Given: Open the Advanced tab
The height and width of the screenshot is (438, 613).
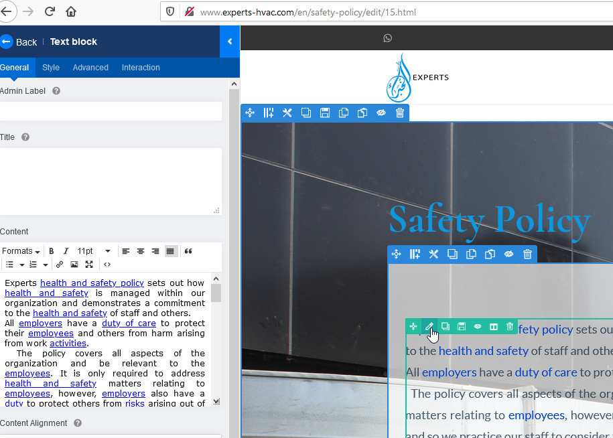Looking at the screenshot, I should click(90, 68).
